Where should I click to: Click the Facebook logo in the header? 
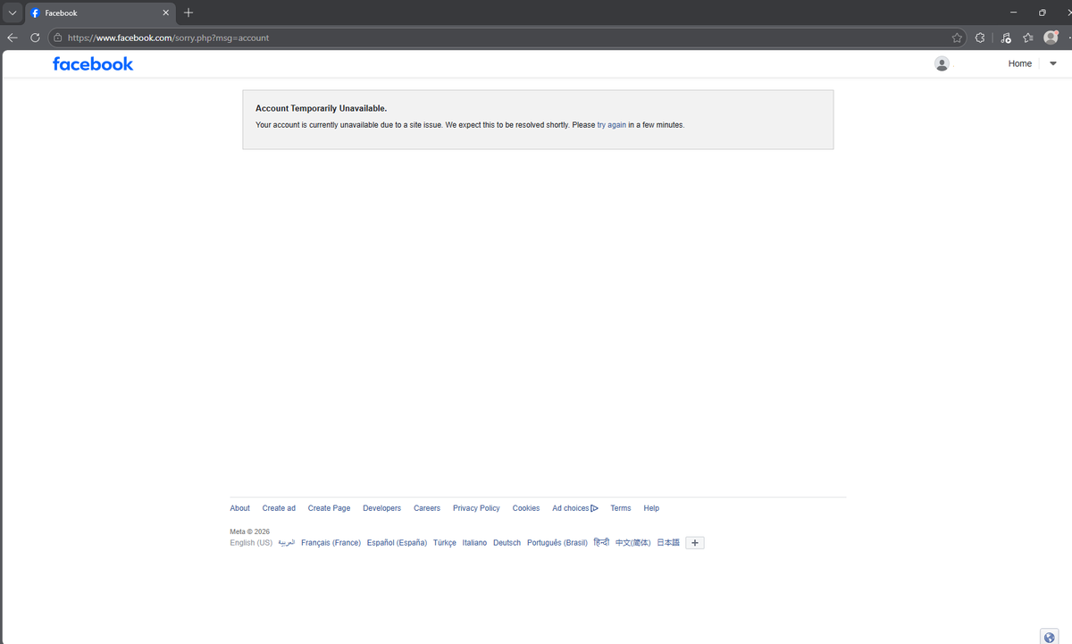(x=93, y=63)
